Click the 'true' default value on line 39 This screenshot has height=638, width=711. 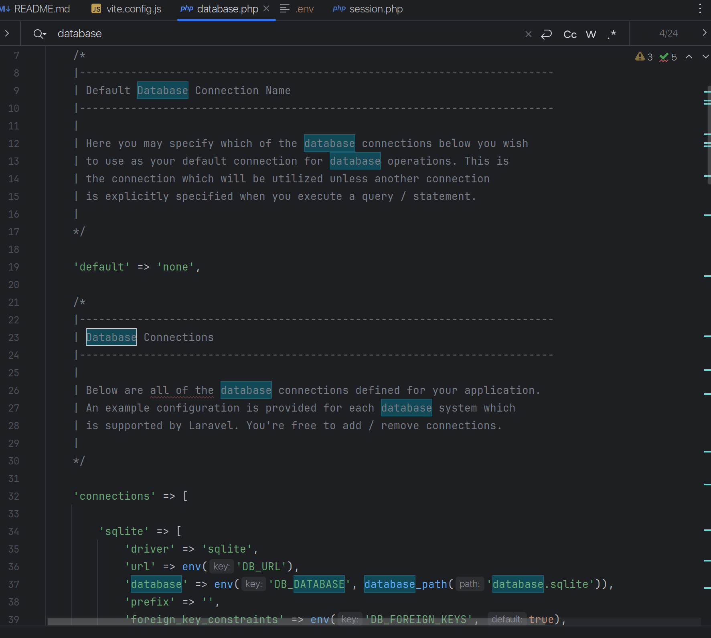(541, 620)
